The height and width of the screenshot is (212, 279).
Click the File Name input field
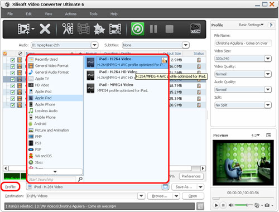pyautogui.click(x=243, y=43)
